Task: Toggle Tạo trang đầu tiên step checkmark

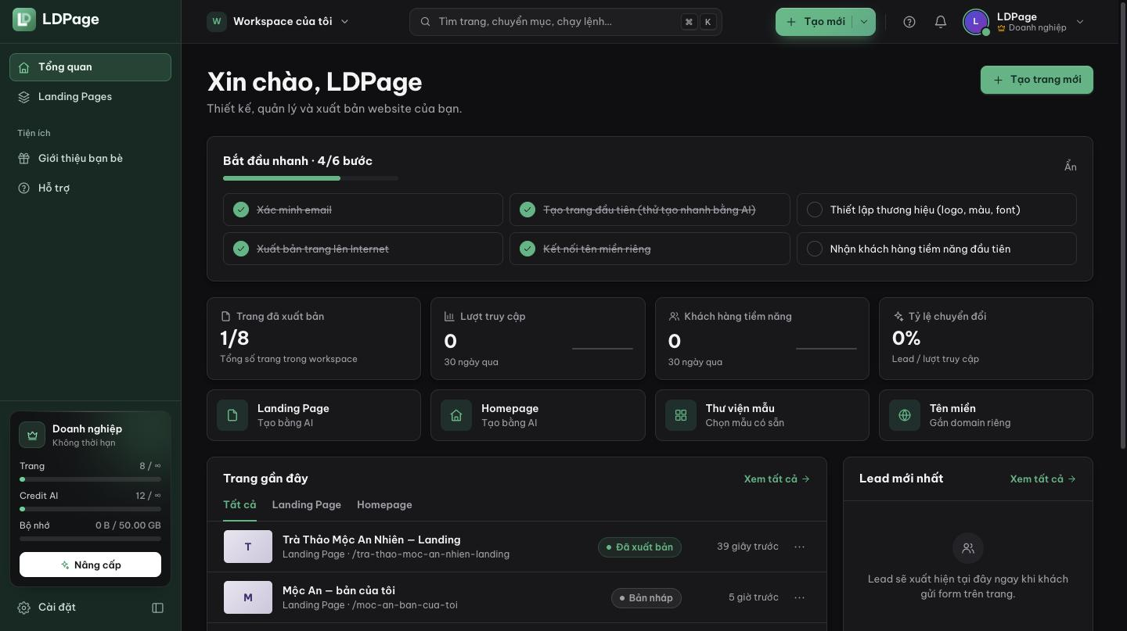Action: (527, 210)
